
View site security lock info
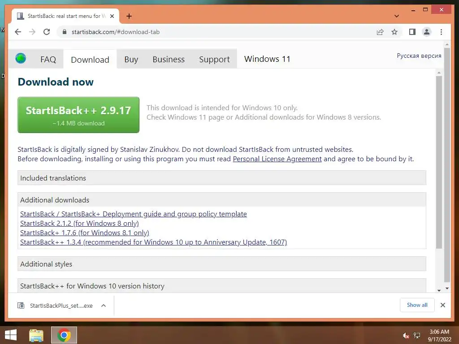pyautogui.click(x=65, y=32)
